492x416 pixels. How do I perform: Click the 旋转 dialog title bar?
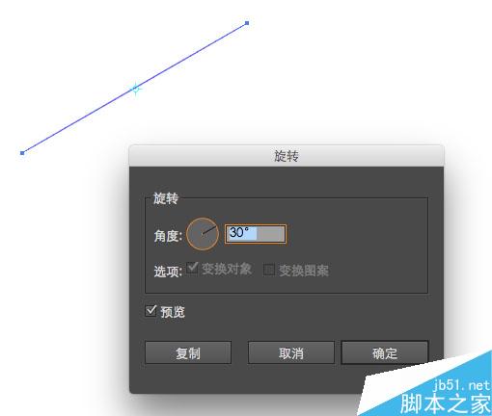pyautogui.click(x=287, y=156)
